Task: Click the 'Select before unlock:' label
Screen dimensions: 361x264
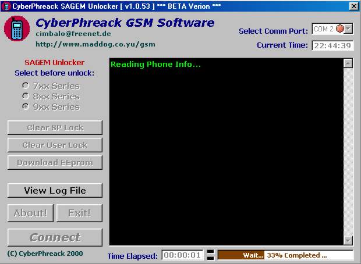Action: (55, 73)
